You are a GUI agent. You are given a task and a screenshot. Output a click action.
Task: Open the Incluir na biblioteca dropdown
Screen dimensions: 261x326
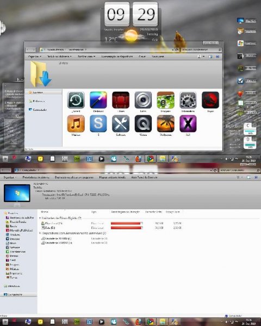pyautogui.click(x=59, y=57)
